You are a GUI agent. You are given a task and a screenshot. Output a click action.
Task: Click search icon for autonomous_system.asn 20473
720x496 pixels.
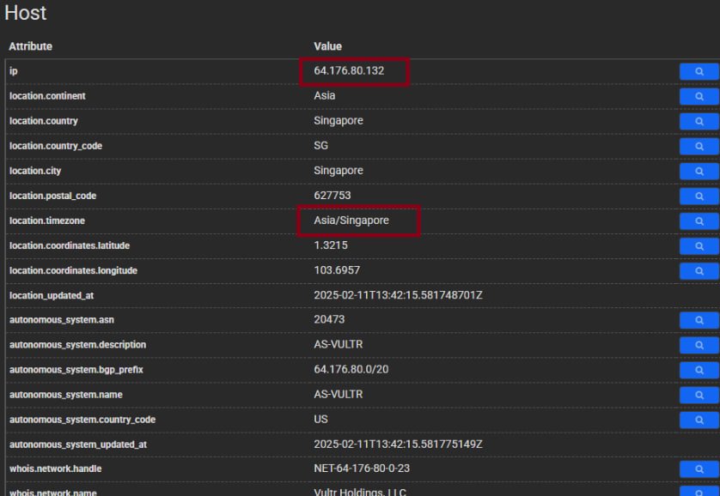point(699,320)
